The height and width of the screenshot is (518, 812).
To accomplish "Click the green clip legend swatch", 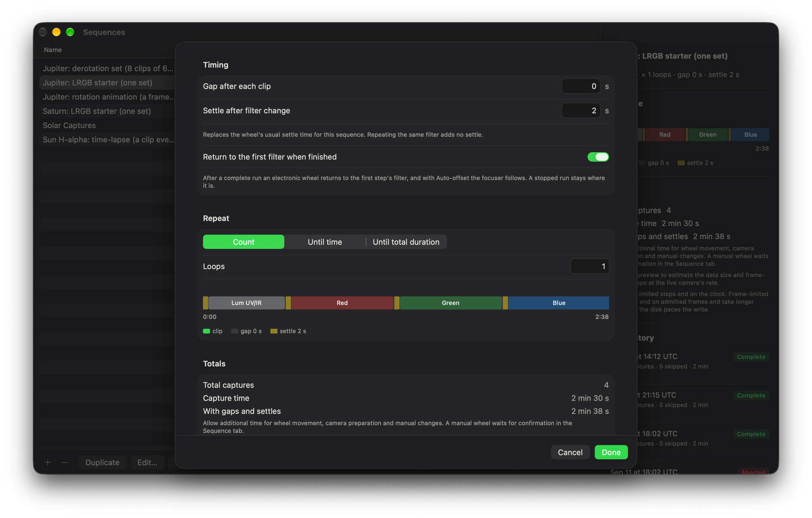I will click(x=206, y=331).
